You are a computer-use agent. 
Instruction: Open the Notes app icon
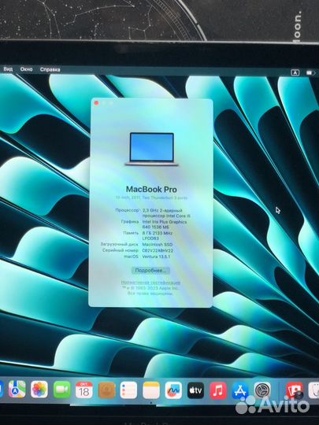151,390
